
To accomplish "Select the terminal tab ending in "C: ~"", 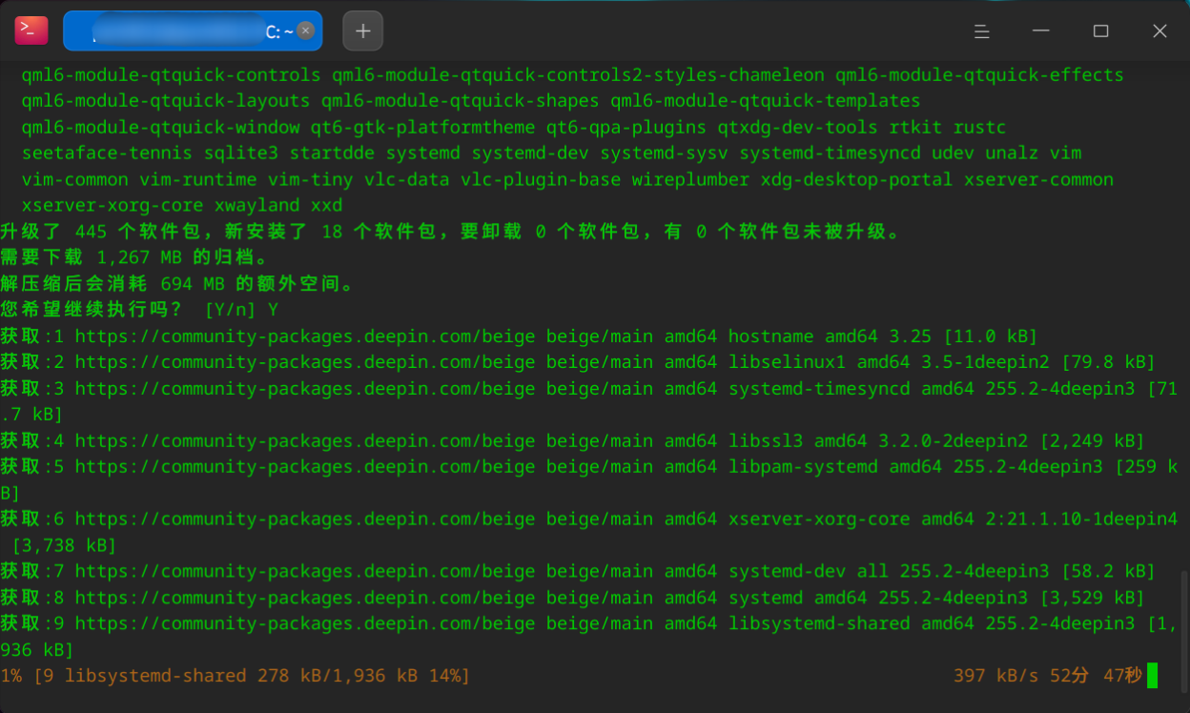I will point(193,31).
